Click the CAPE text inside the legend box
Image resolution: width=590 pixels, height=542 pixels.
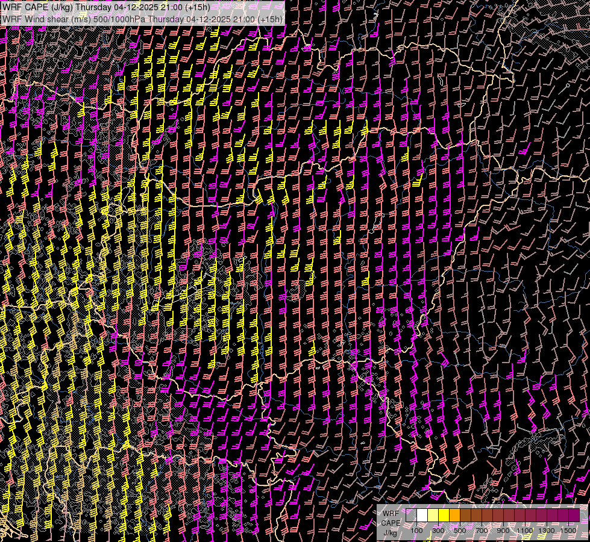click(391, 523)
